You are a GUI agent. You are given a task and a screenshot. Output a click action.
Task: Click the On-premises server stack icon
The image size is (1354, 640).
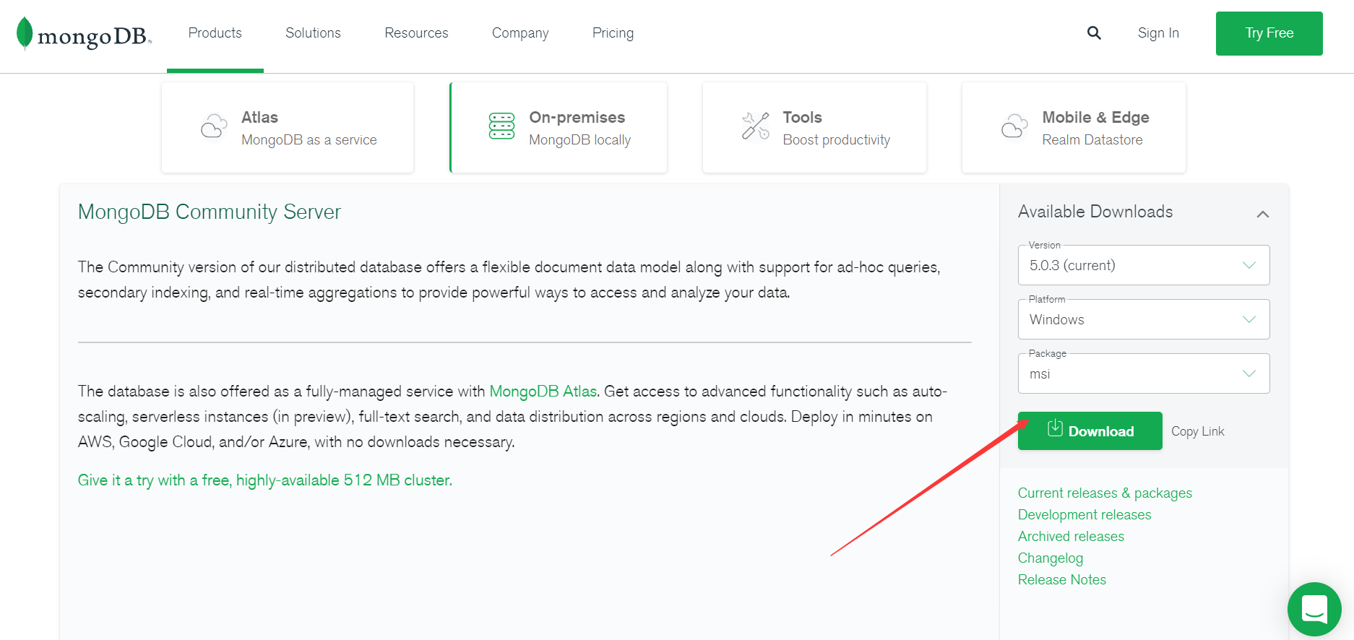[501, 126]
